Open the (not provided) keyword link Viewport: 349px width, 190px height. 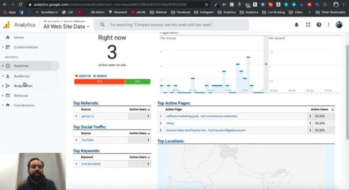[91, 164]
